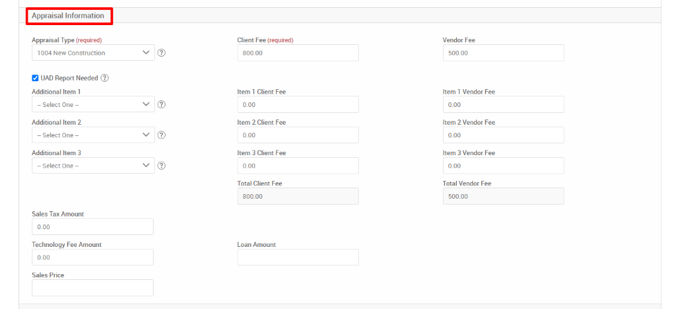Click the Total Vendor Fee read-only field
The width and height of the screenshot is (678, 309).
point(503,196)
